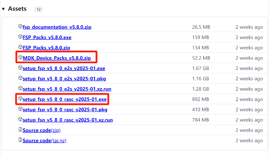Click the 1.16 GB size text

200,79
